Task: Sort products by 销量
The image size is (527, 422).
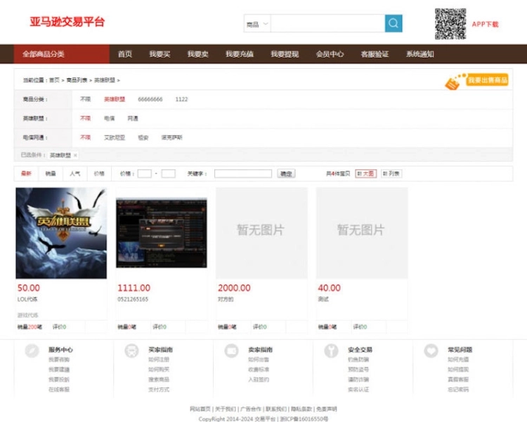Action: (51, 174)
